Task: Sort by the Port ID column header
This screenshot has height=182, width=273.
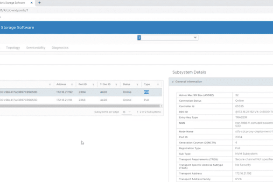Action: pos(83,84)
